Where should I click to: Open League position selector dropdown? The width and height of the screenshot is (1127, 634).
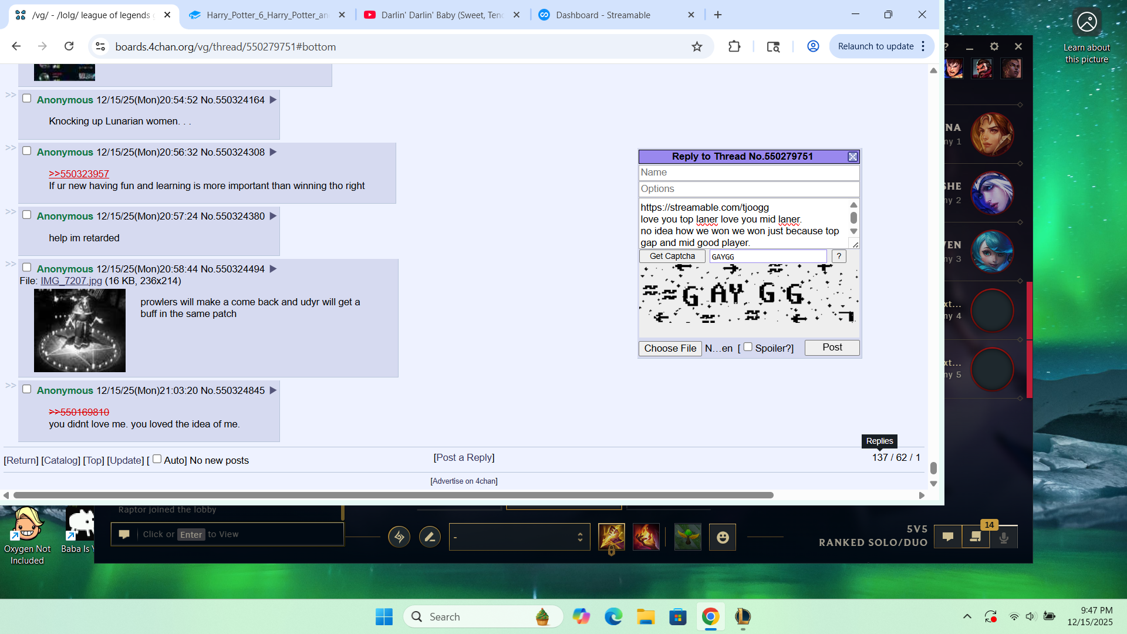pos(519,537)
